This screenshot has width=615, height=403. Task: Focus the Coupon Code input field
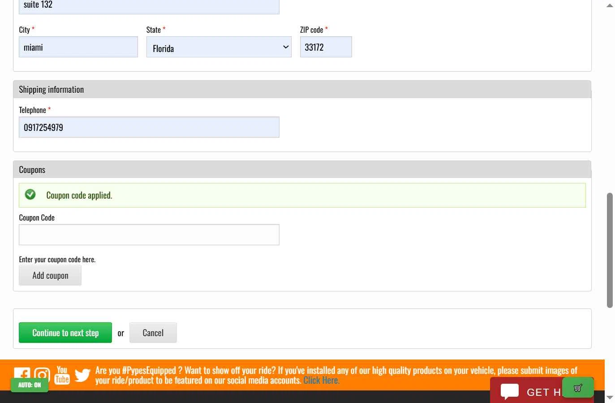(149, 235)
